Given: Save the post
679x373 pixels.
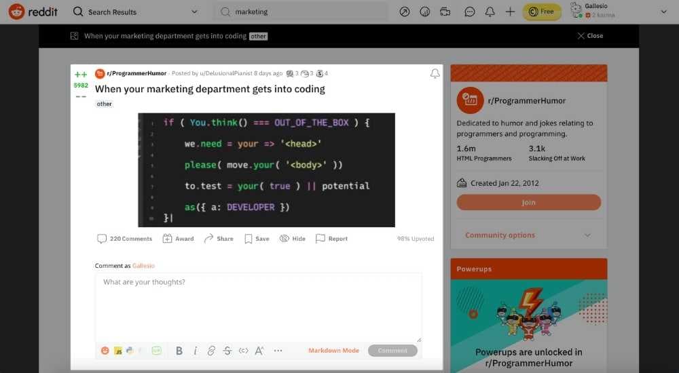Looking at the screenshot, I should coord(257,239).
